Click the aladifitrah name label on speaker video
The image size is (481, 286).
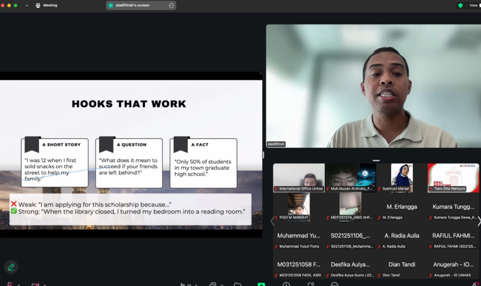[276, 144]
